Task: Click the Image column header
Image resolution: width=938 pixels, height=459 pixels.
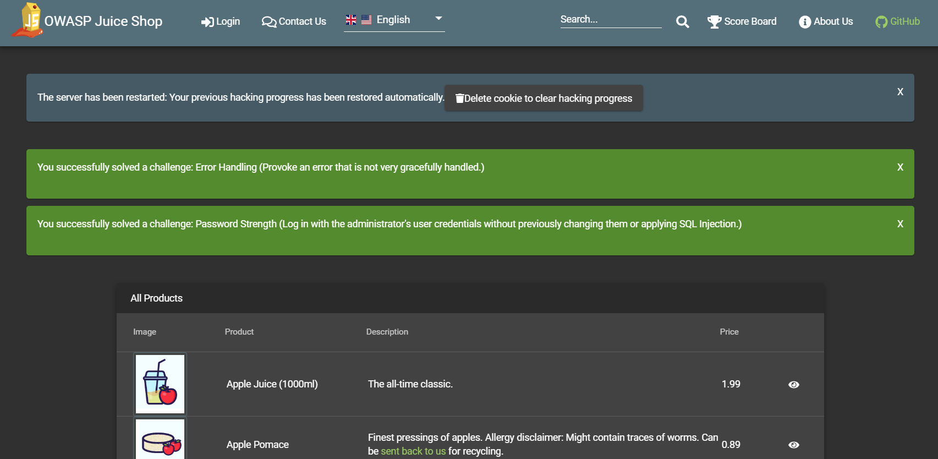Action: (x=145, y=332)
